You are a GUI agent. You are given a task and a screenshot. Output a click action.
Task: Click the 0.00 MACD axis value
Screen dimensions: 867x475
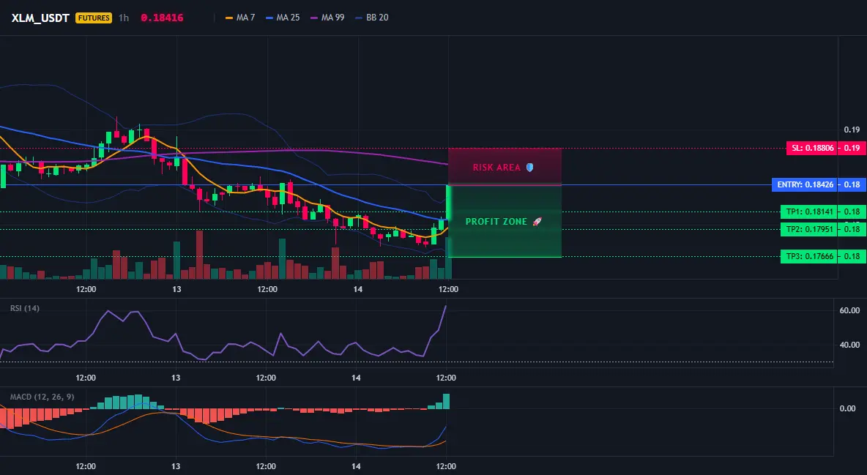(x=848, y=408)
